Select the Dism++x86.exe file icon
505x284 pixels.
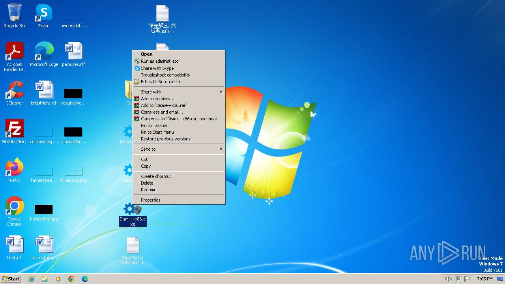[x=133, y=215]
